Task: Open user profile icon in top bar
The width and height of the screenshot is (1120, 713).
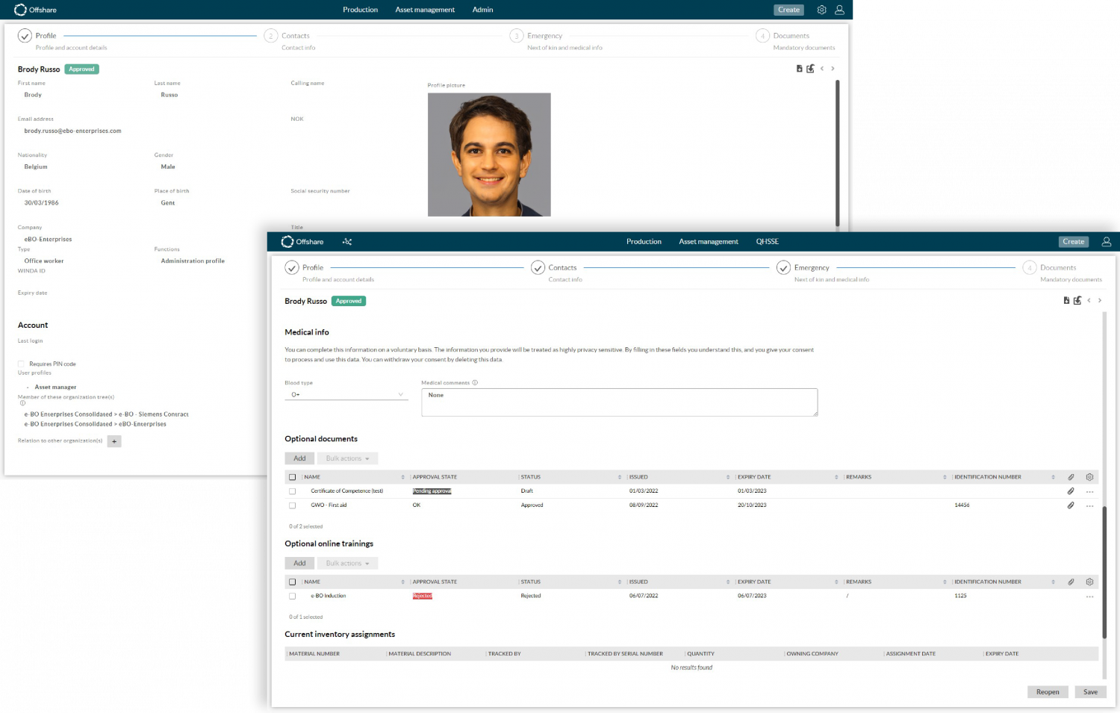Action: pyautogui.click(x=1107, y=241)
